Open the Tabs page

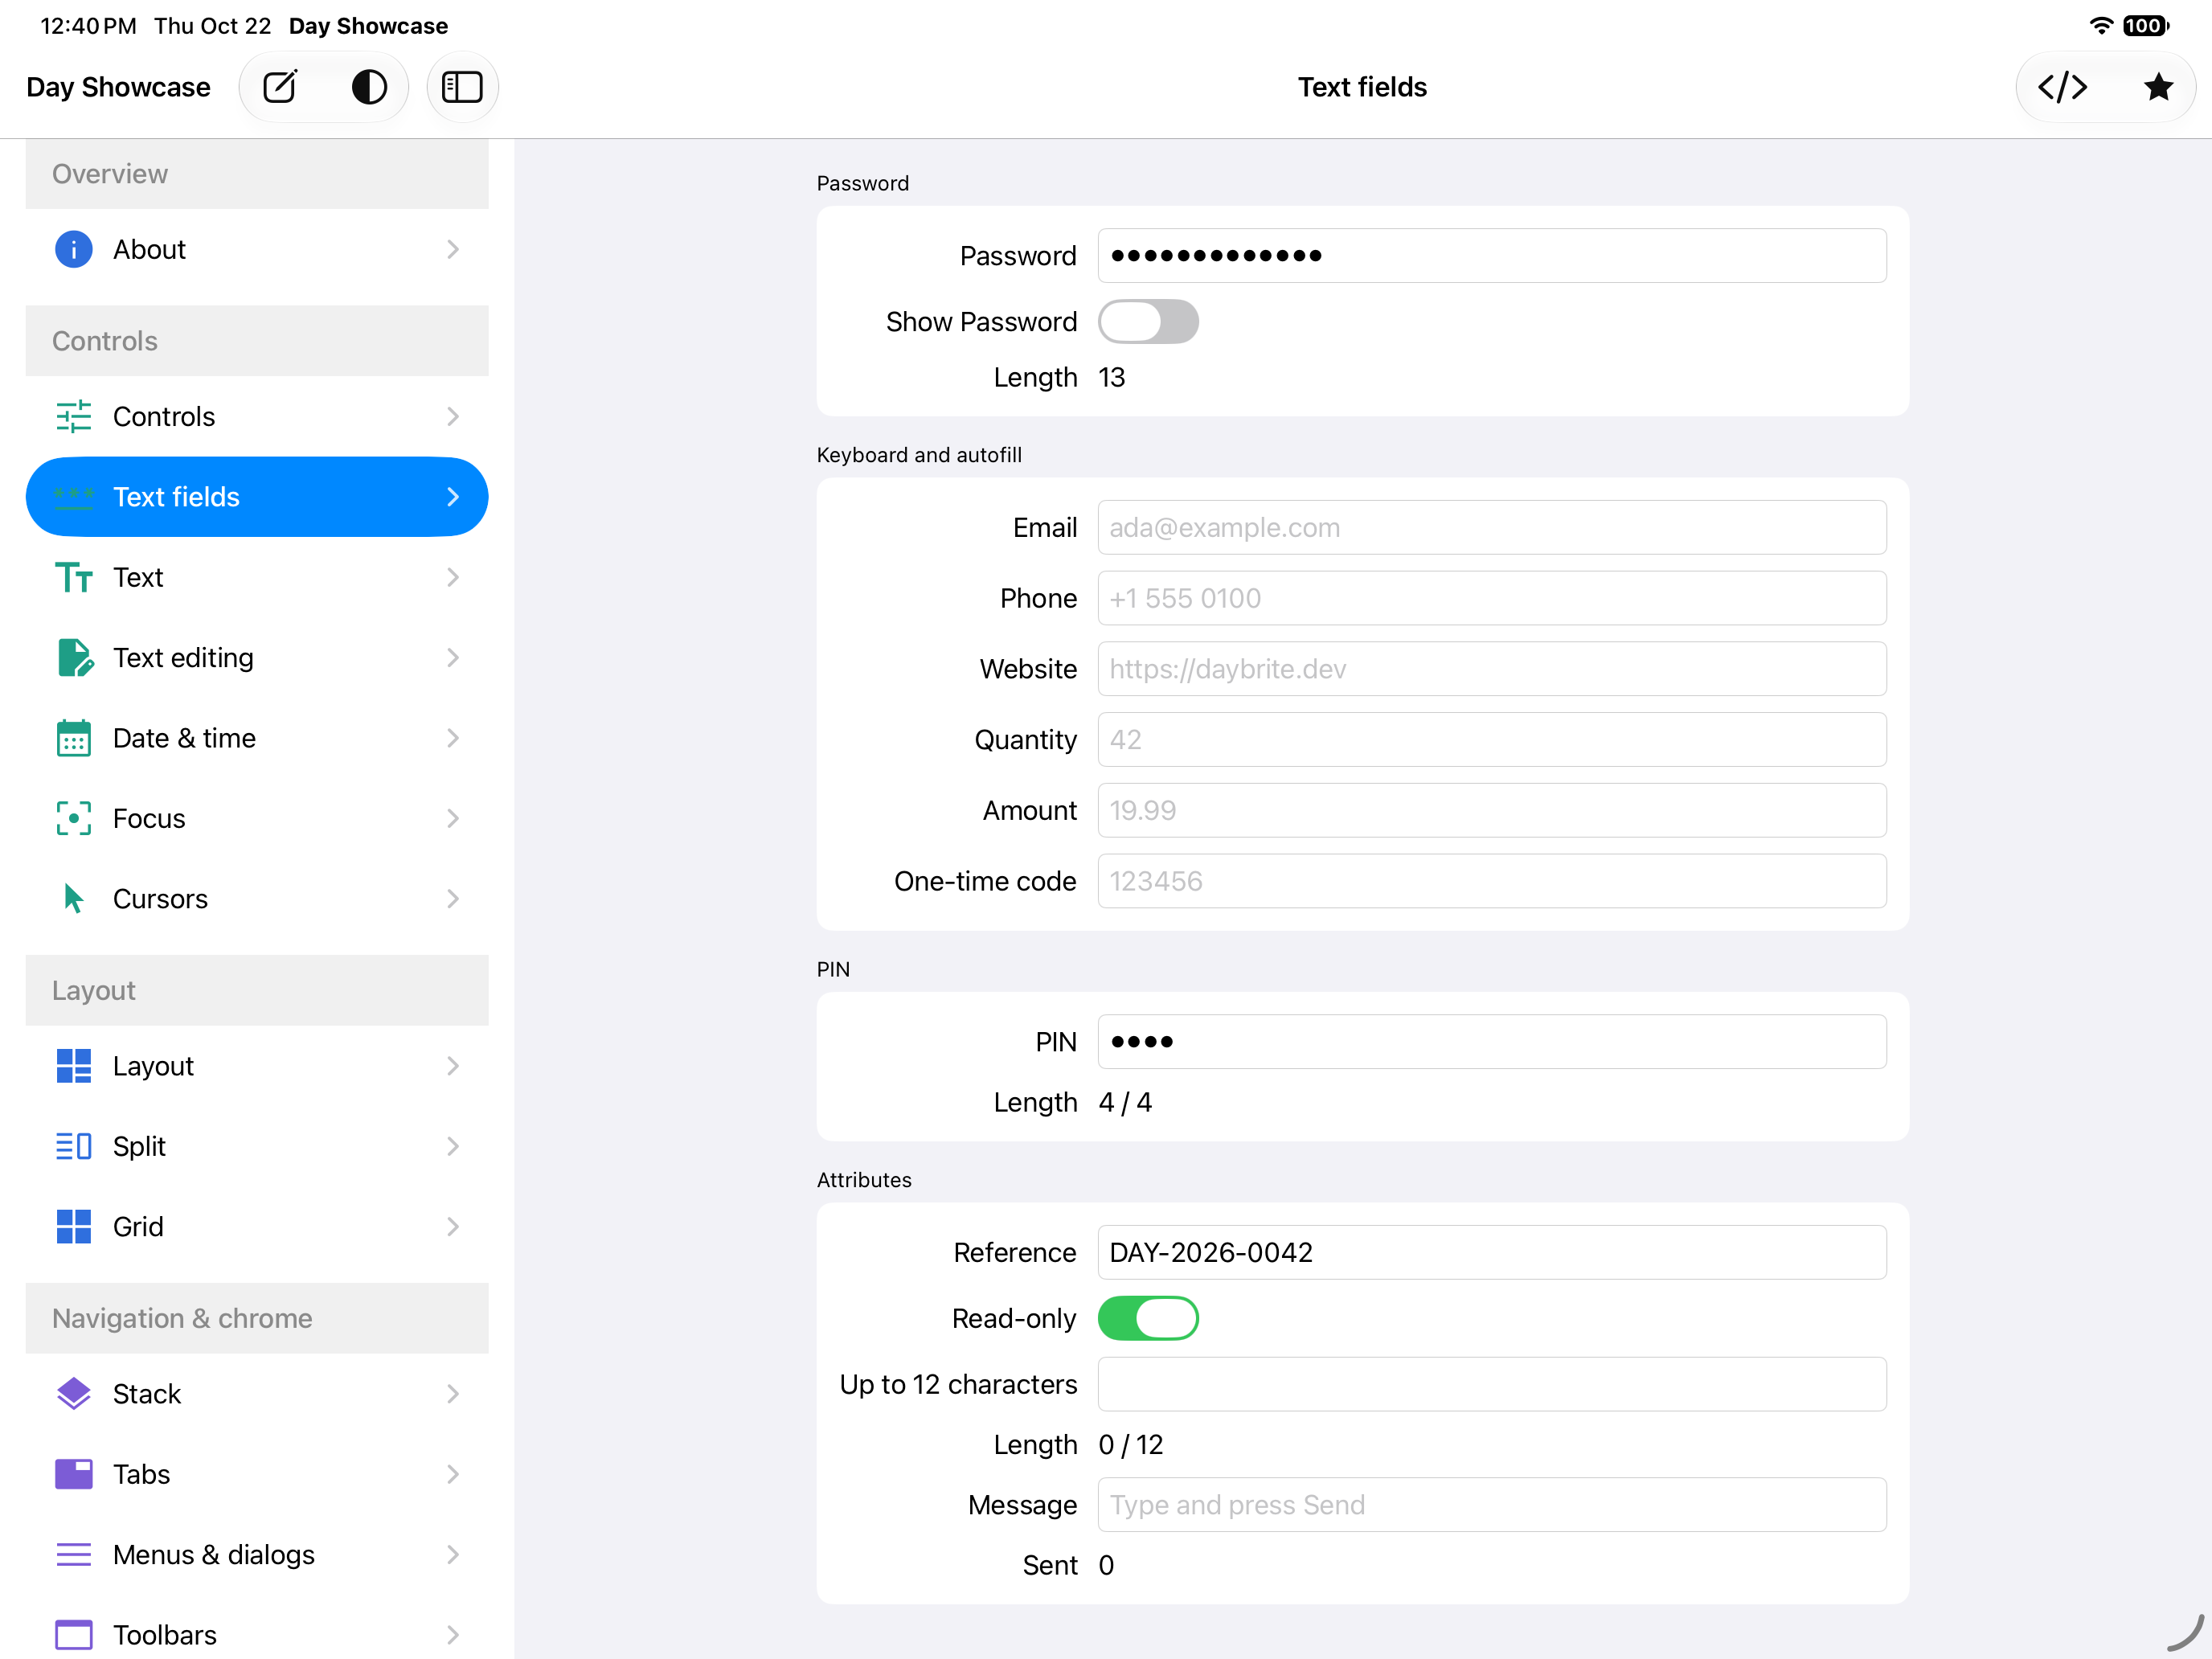(x=257, y=1474)
